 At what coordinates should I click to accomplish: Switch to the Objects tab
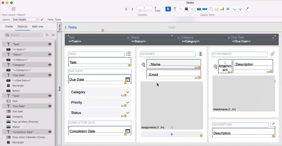(22, 27)
